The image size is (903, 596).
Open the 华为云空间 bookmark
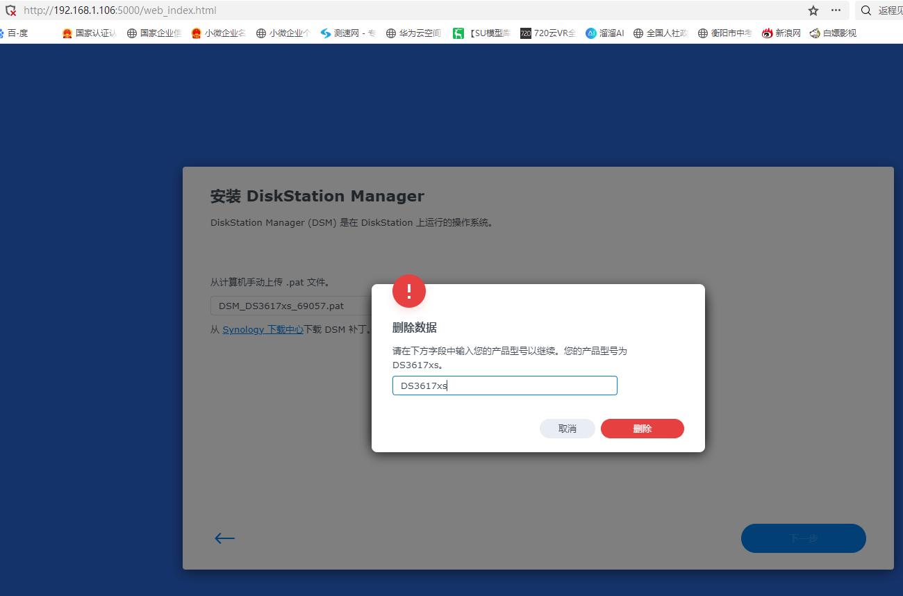[413, 33]
